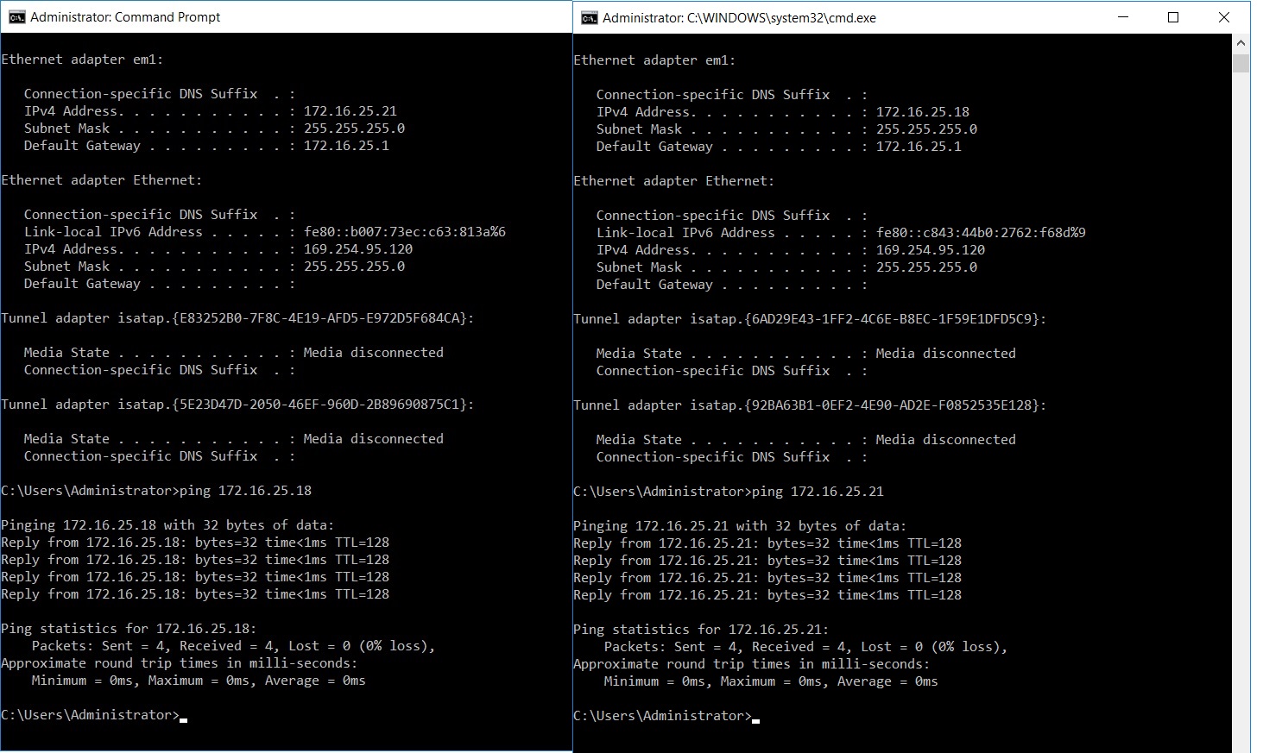Click 'Ethernet adapter Ethernet:' heading in right window
Viewport: 1263px width, 753px height.
tap(674, 181)
